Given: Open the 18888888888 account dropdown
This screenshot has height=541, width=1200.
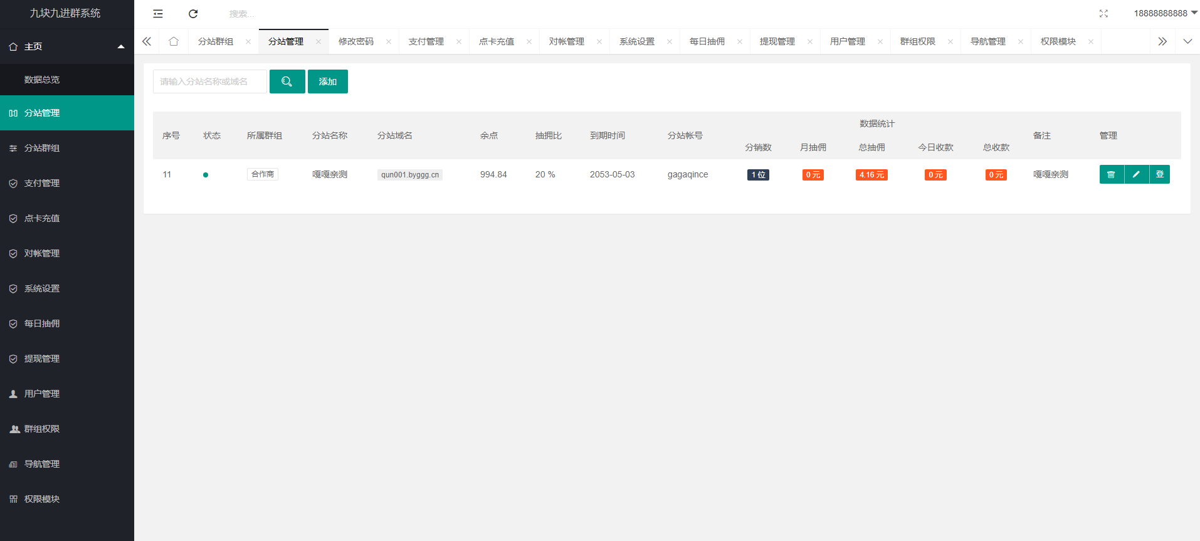Looking at the screenshot, I should 1164,13.
